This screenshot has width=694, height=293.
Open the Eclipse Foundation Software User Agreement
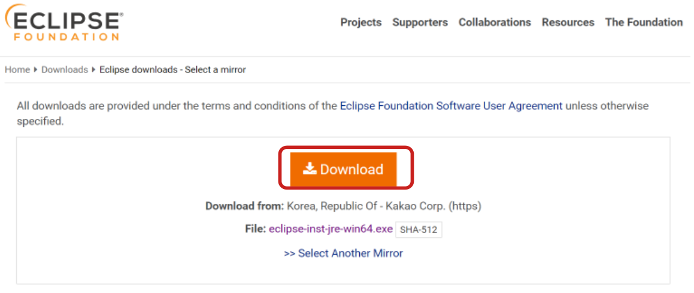[x=451, y=106]
